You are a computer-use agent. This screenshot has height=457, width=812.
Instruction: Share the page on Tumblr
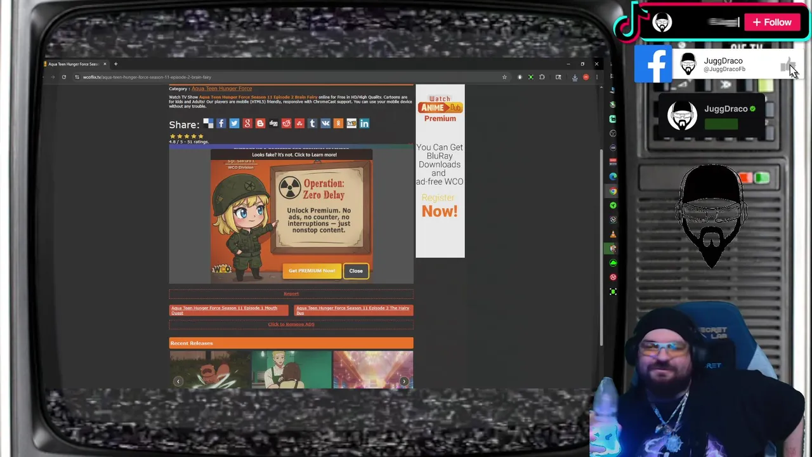point(312,124)
